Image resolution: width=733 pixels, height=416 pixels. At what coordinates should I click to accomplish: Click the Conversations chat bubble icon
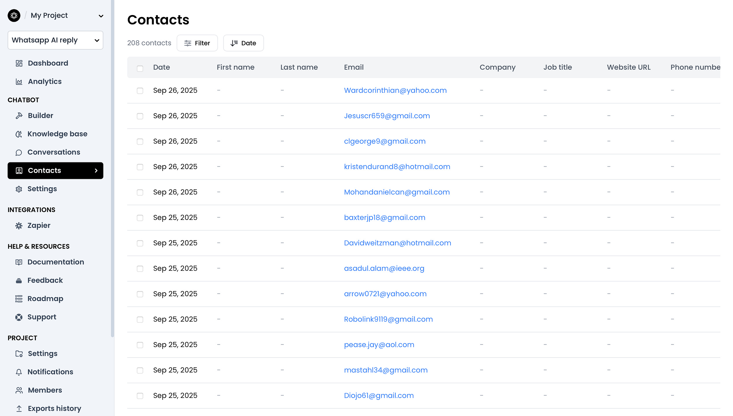click(x=19, y=152)
